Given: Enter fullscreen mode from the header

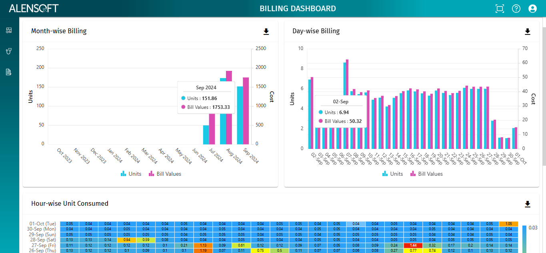Looking at the screenshot, I should 500,8.
